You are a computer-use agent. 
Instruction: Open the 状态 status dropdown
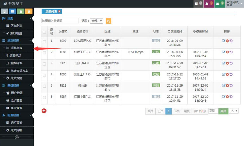click(x=96, y=21)
